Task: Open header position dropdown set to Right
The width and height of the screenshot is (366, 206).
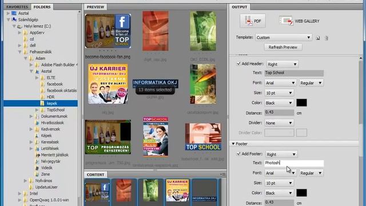Action: (282, 64)
